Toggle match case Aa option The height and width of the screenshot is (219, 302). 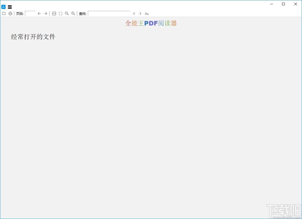(x=147, y=14)
